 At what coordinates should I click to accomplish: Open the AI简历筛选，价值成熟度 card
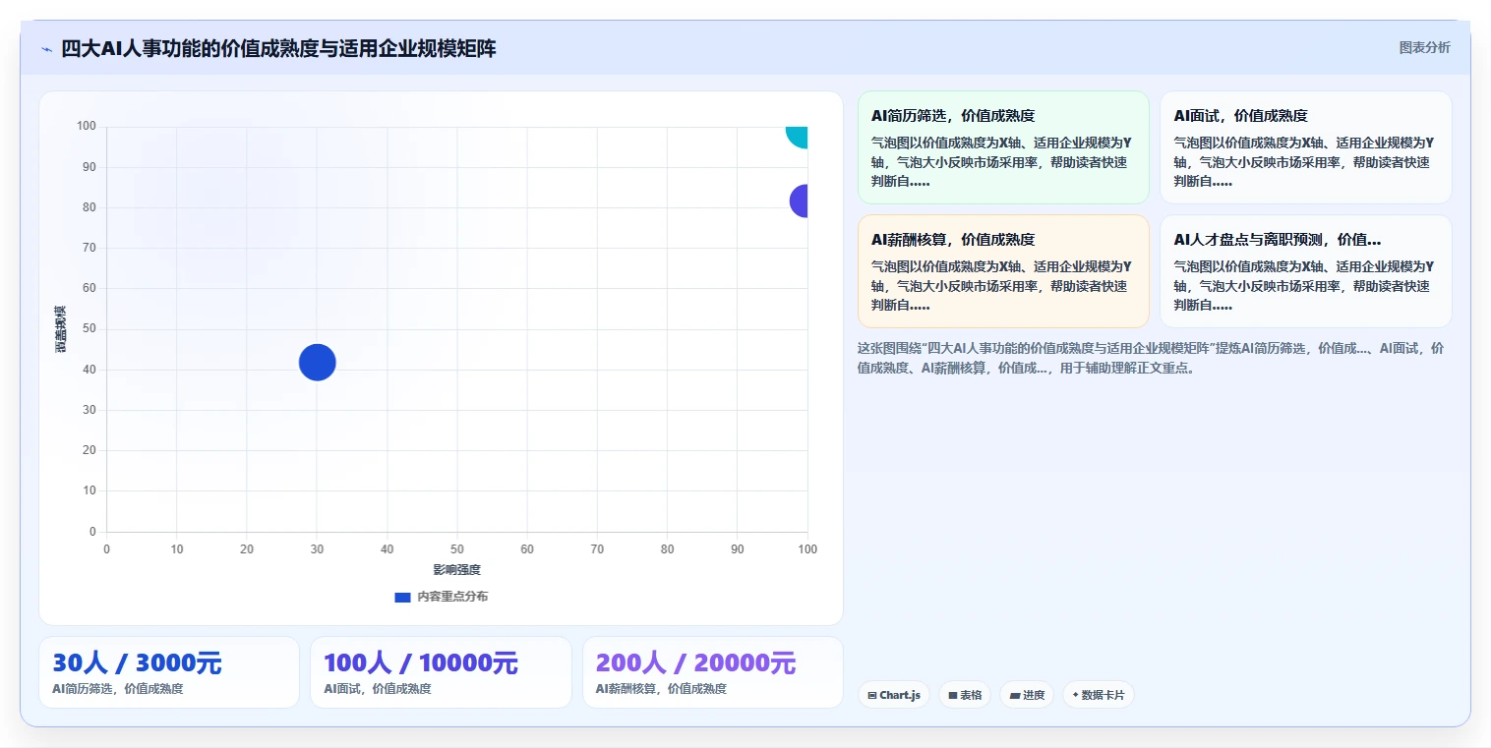1003,147
